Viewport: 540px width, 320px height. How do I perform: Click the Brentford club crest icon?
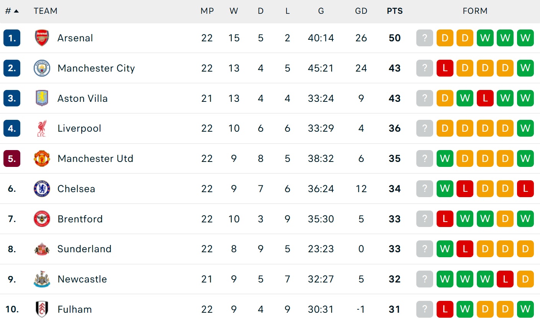coord(42,219)
